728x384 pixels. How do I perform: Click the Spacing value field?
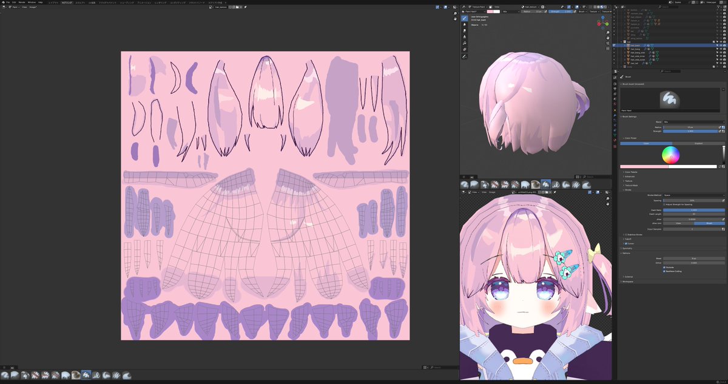click(692, 200)
